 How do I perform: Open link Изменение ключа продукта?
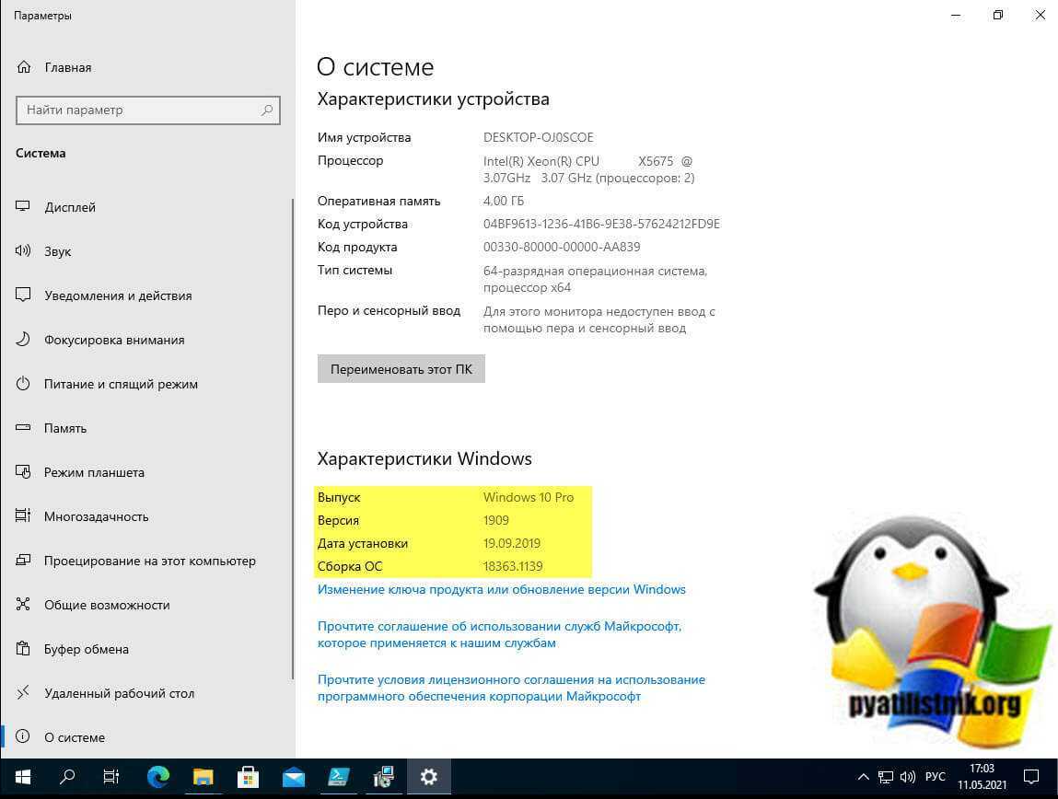(x=501, y=589)
